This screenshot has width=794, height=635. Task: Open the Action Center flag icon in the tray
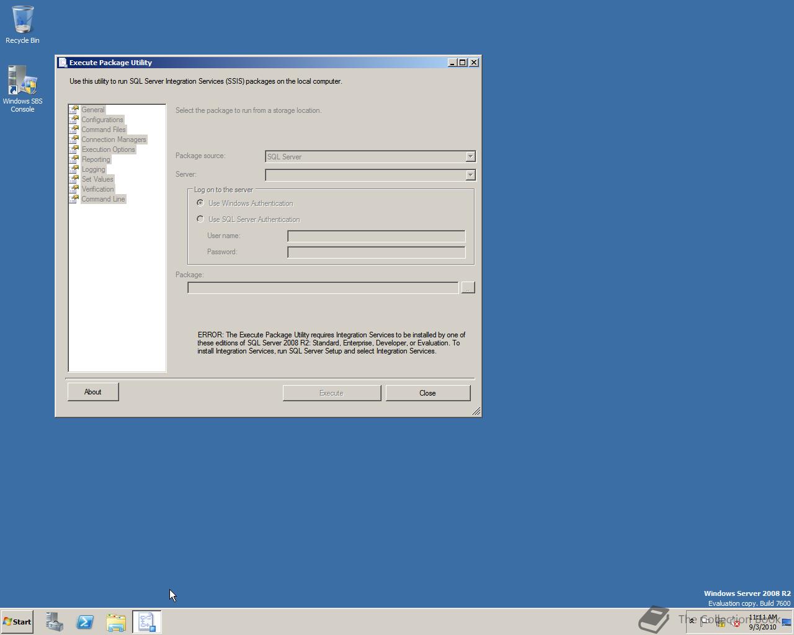pos(705,622)
